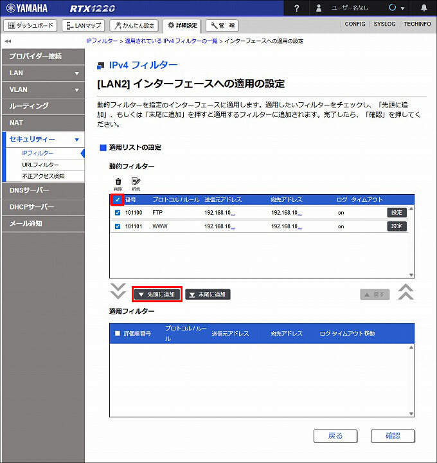Screen dimensions: 437x463
Task: Open the LANマップ tab
Action: click(84, 26)
